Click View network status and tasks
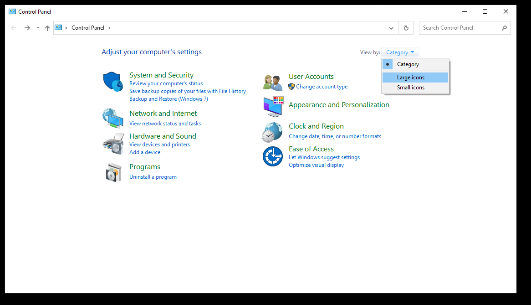Viewport: 531px width, 305px height. (165, 124)
